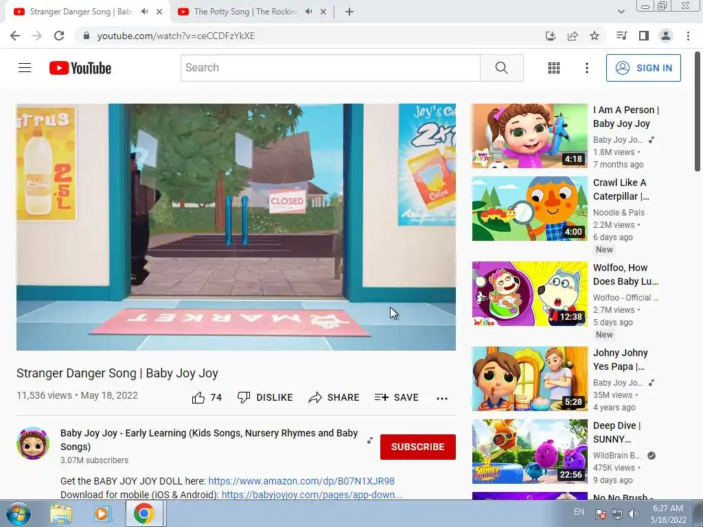
Task: Open Chrome media controls icon
Action: coord(622,36)
